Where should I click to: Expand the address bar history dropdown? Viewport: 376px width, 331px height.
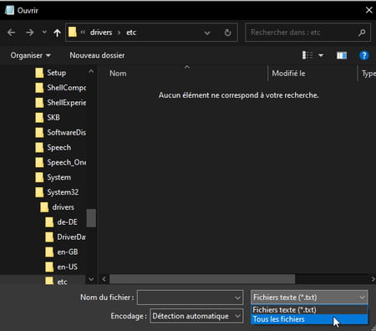[207, 33]
